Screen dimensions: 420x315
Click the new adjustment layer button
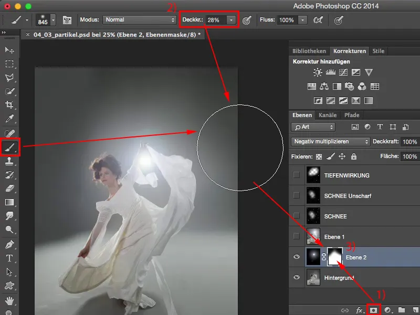(x=387, y=310)
